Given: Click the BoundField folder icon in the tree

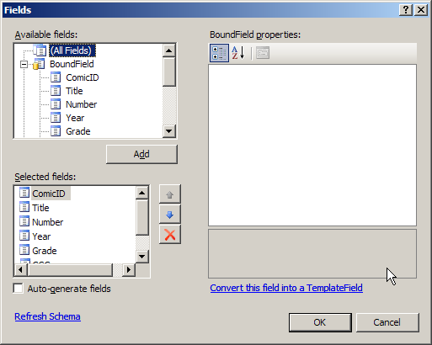Looking at the screenshot, I should coord(39,64).
